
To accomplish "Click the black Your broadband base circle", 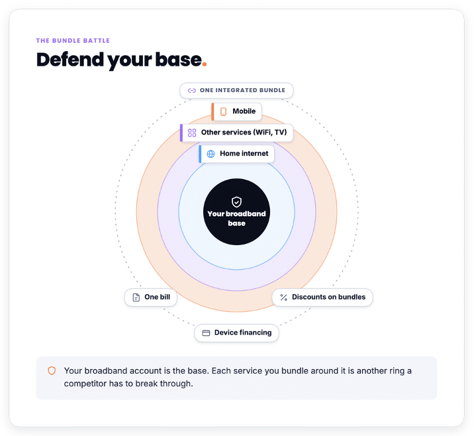I will click(237, 212).
